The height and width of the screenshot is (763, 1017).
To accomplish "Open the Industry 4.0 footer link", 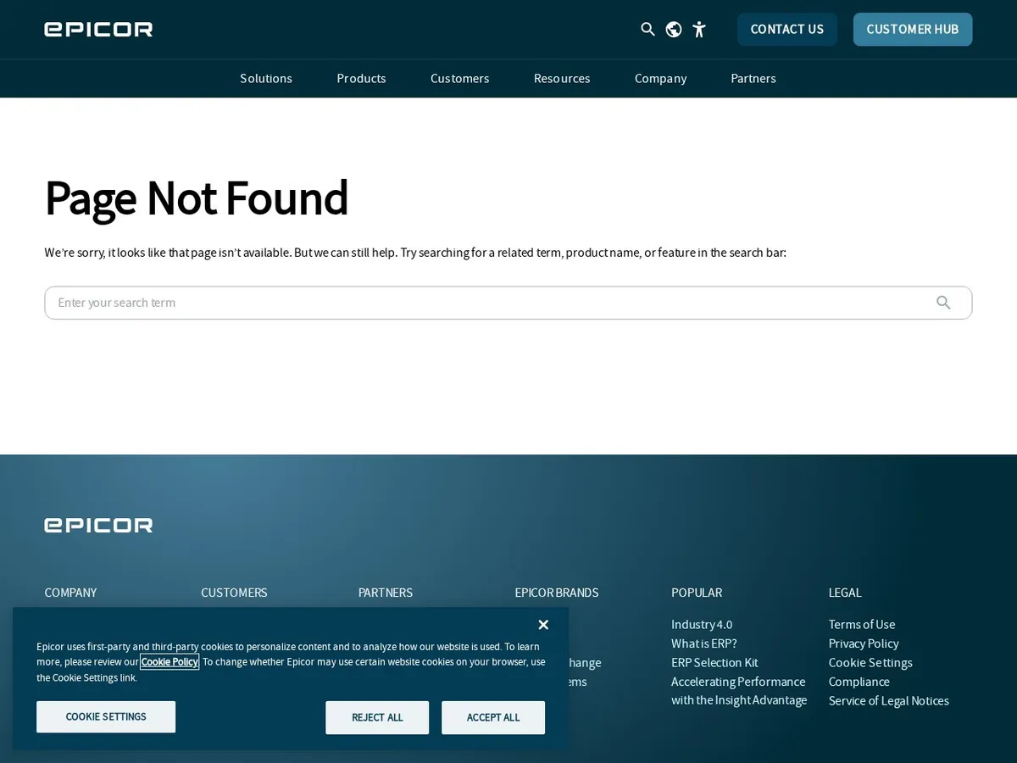I will click(x=702, y=625).
